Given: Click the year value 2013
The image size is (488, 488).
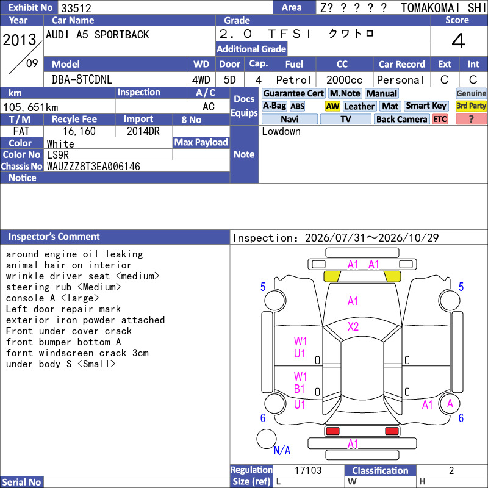Looking at the screenshot, I should (20, 40).
